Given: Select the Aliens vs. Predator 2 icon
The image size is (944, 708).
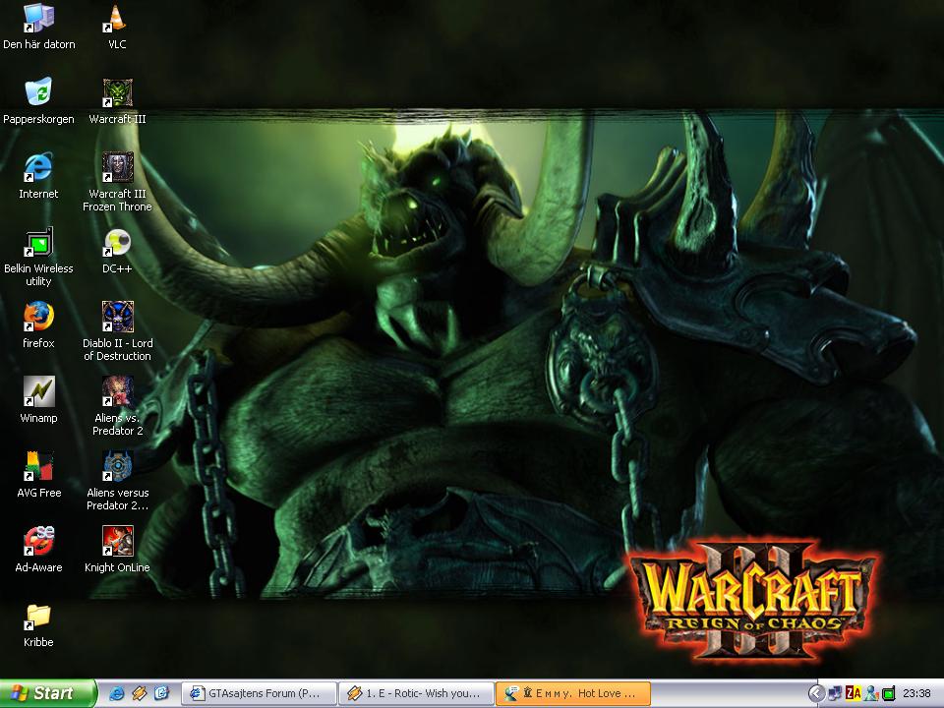Looking at the screenshot, I should (x=117, y=392).
